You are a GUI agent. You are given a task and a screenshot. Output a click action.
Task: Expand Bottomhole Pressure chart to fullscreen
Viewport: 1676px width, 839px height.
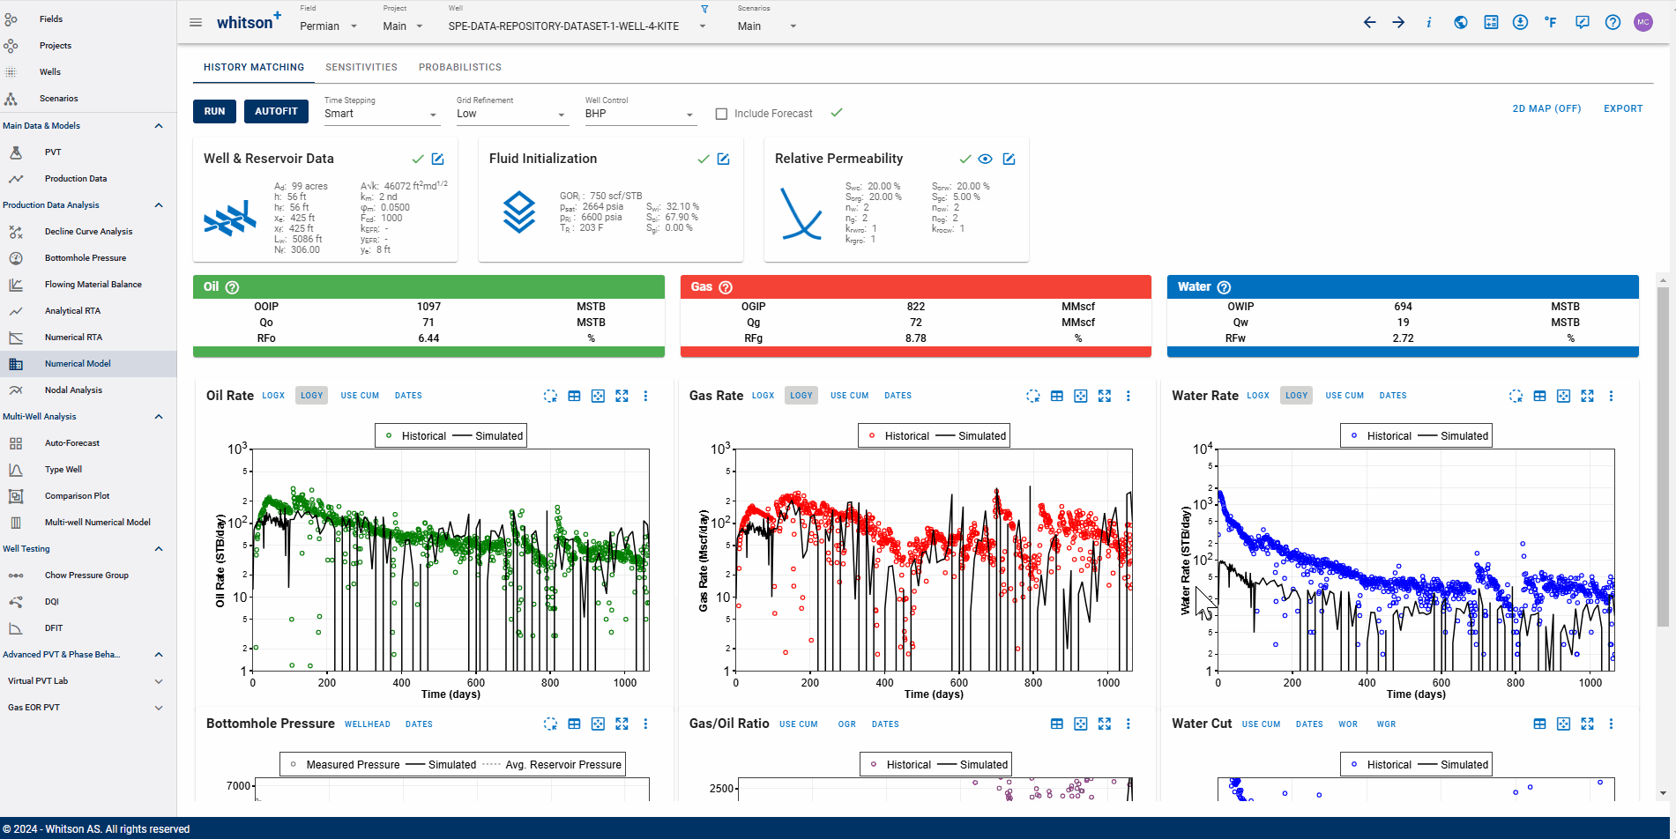coord(622,724)
